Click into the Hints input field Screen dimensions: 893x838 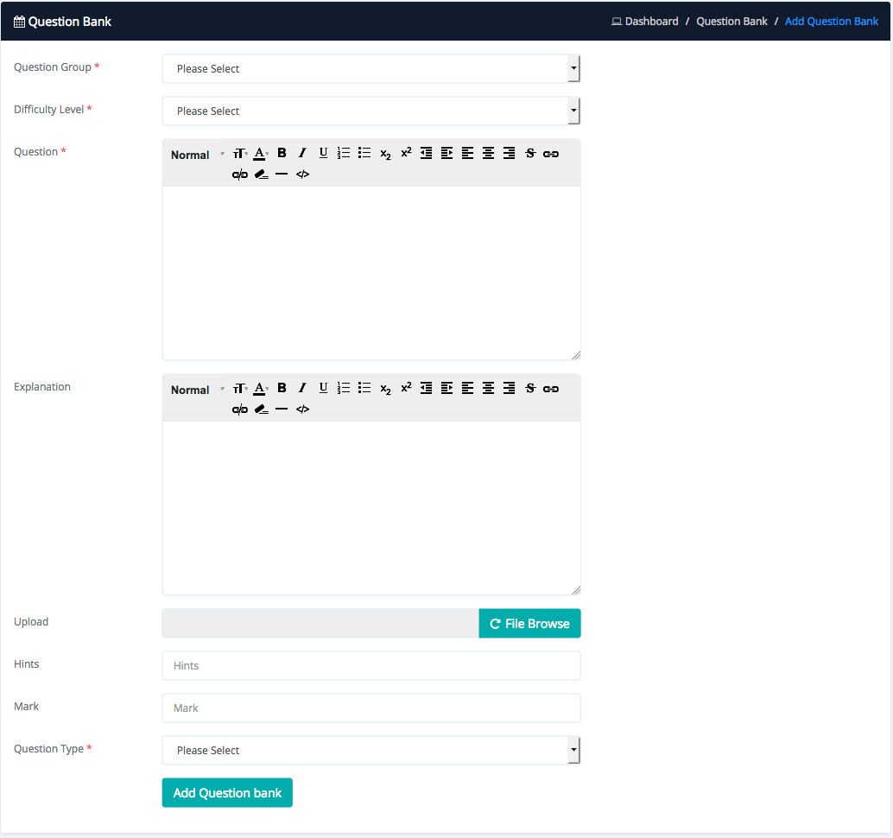[370, 666]
